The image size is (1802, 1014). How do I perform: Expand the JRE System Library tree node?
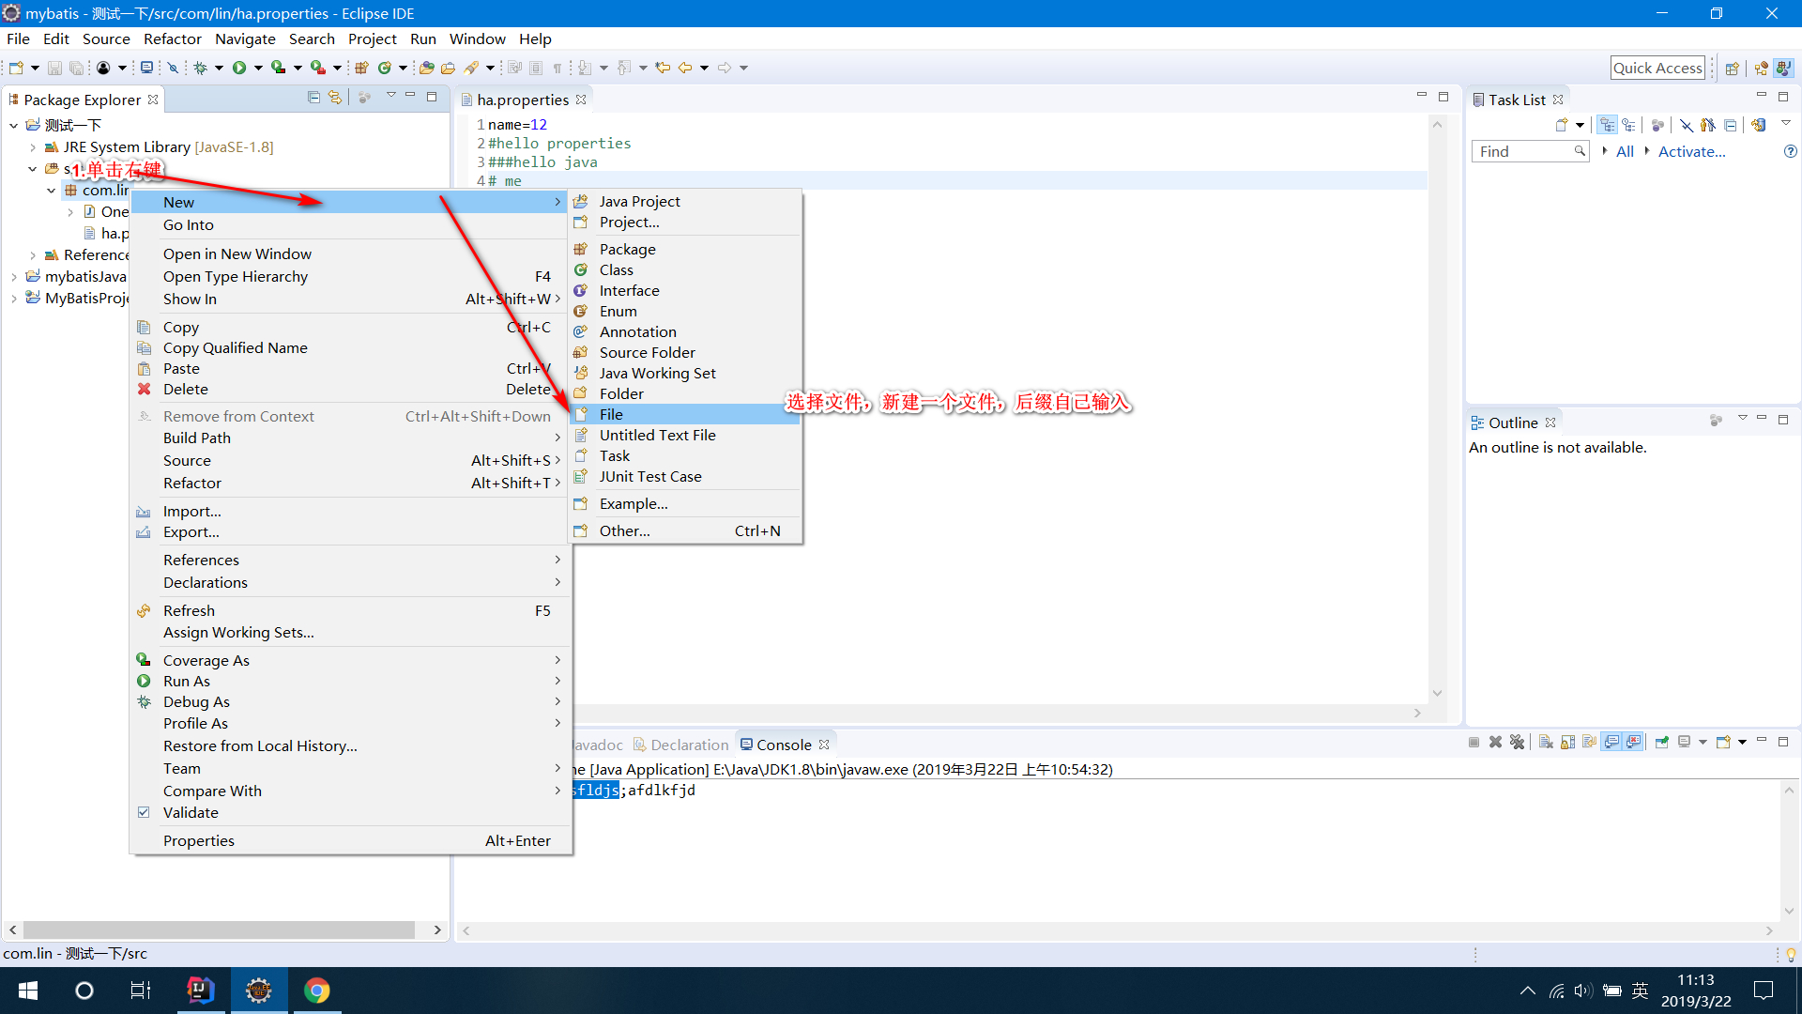click(x=33, y=147)
